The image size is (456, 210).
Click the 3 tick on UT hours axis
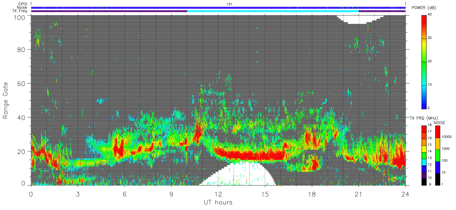78,194
